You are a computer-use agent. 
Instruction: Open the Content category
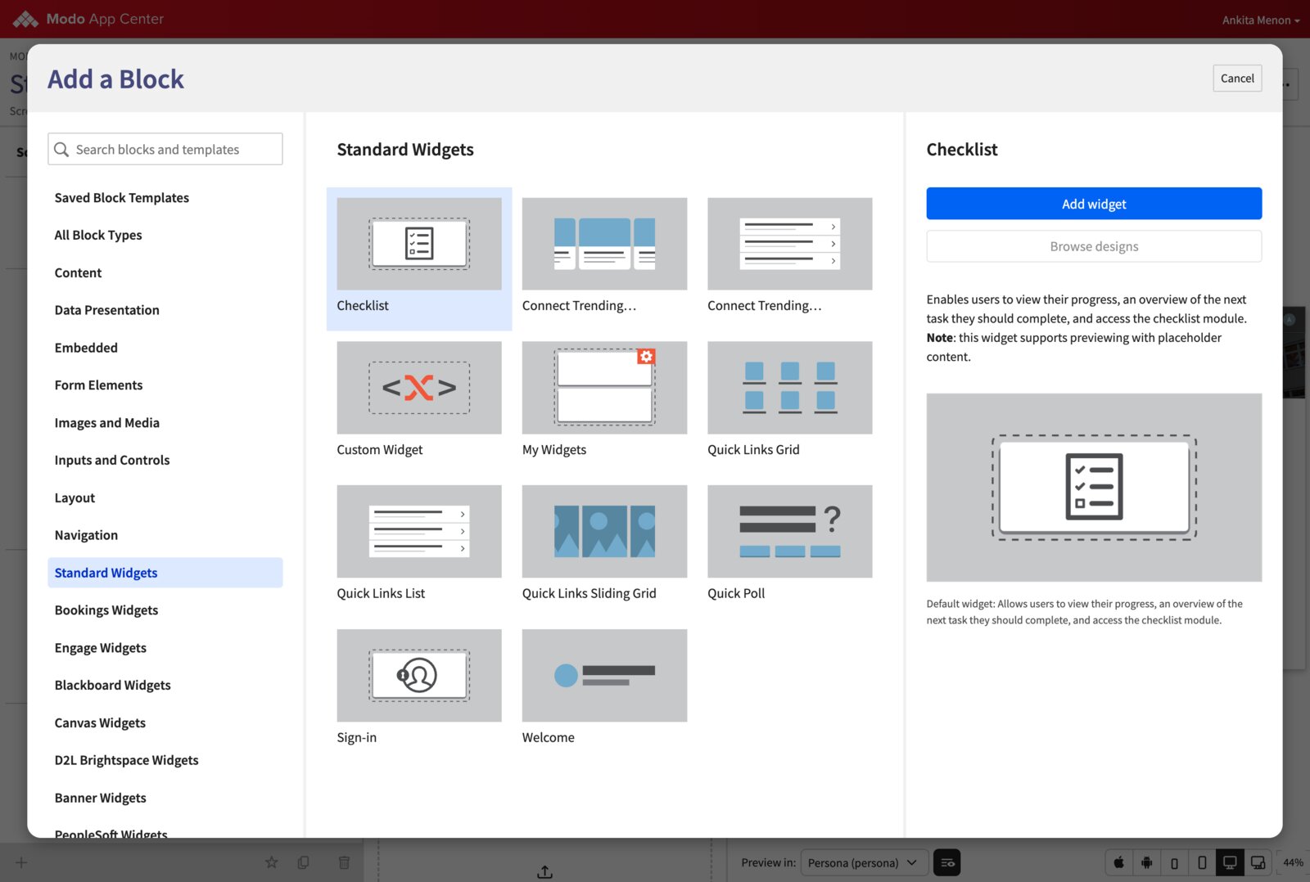point(165,273)
